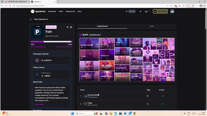Viewport: 207px width, 116px height.
Task: Click the browser address bar URL
Action: coord(30,6)
